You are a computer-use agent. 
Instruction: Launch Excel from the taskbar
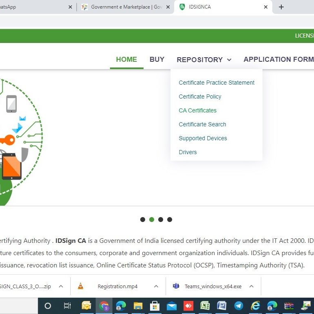pyautogui.click(x=205, y=306)
